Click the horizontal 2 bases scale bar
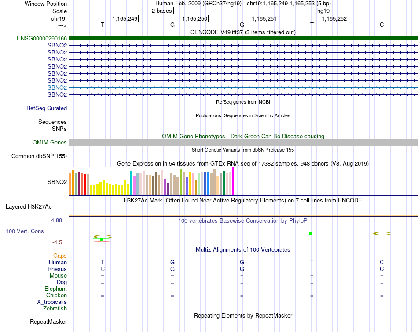This screenshot has height=332, width=418. click(x=243, y=11)
